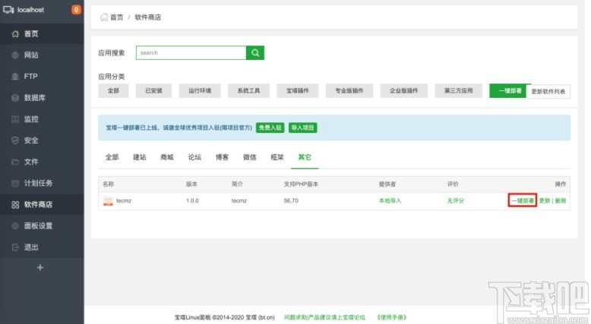This screenshot has width=591, height=324.
Task: Switch to the 商城 tab
Action: point(167,157)
